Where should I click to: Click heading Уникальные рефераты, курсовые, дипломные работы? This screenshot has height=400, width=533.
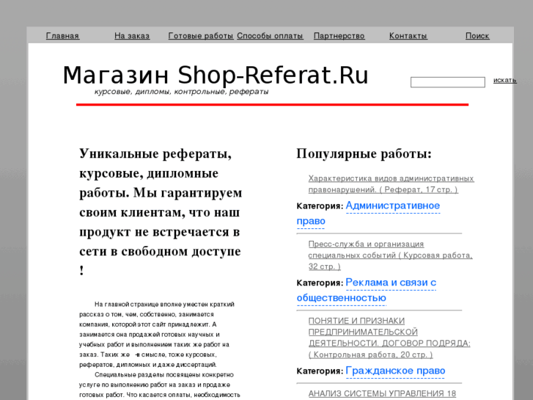pyautogui.click(x=161, y=212)
